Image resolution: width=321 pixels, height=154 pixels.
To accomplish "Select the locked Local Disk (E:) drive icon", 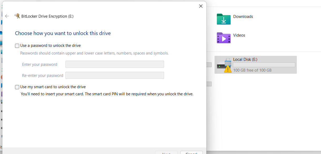I will 224,65.
